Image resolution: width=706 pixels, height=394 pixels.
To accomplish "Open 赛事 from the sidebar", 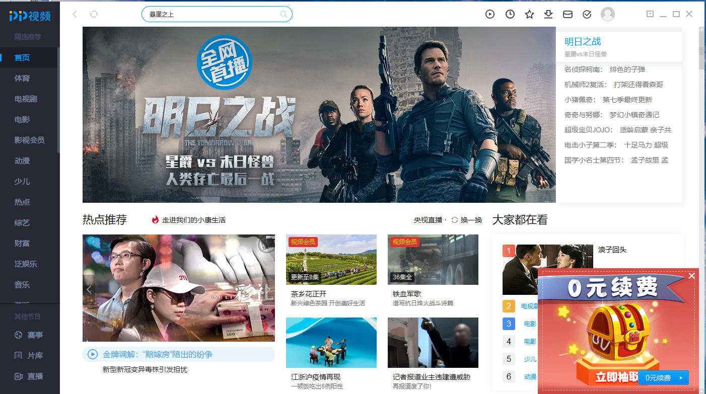I will [x=35, y=335].
